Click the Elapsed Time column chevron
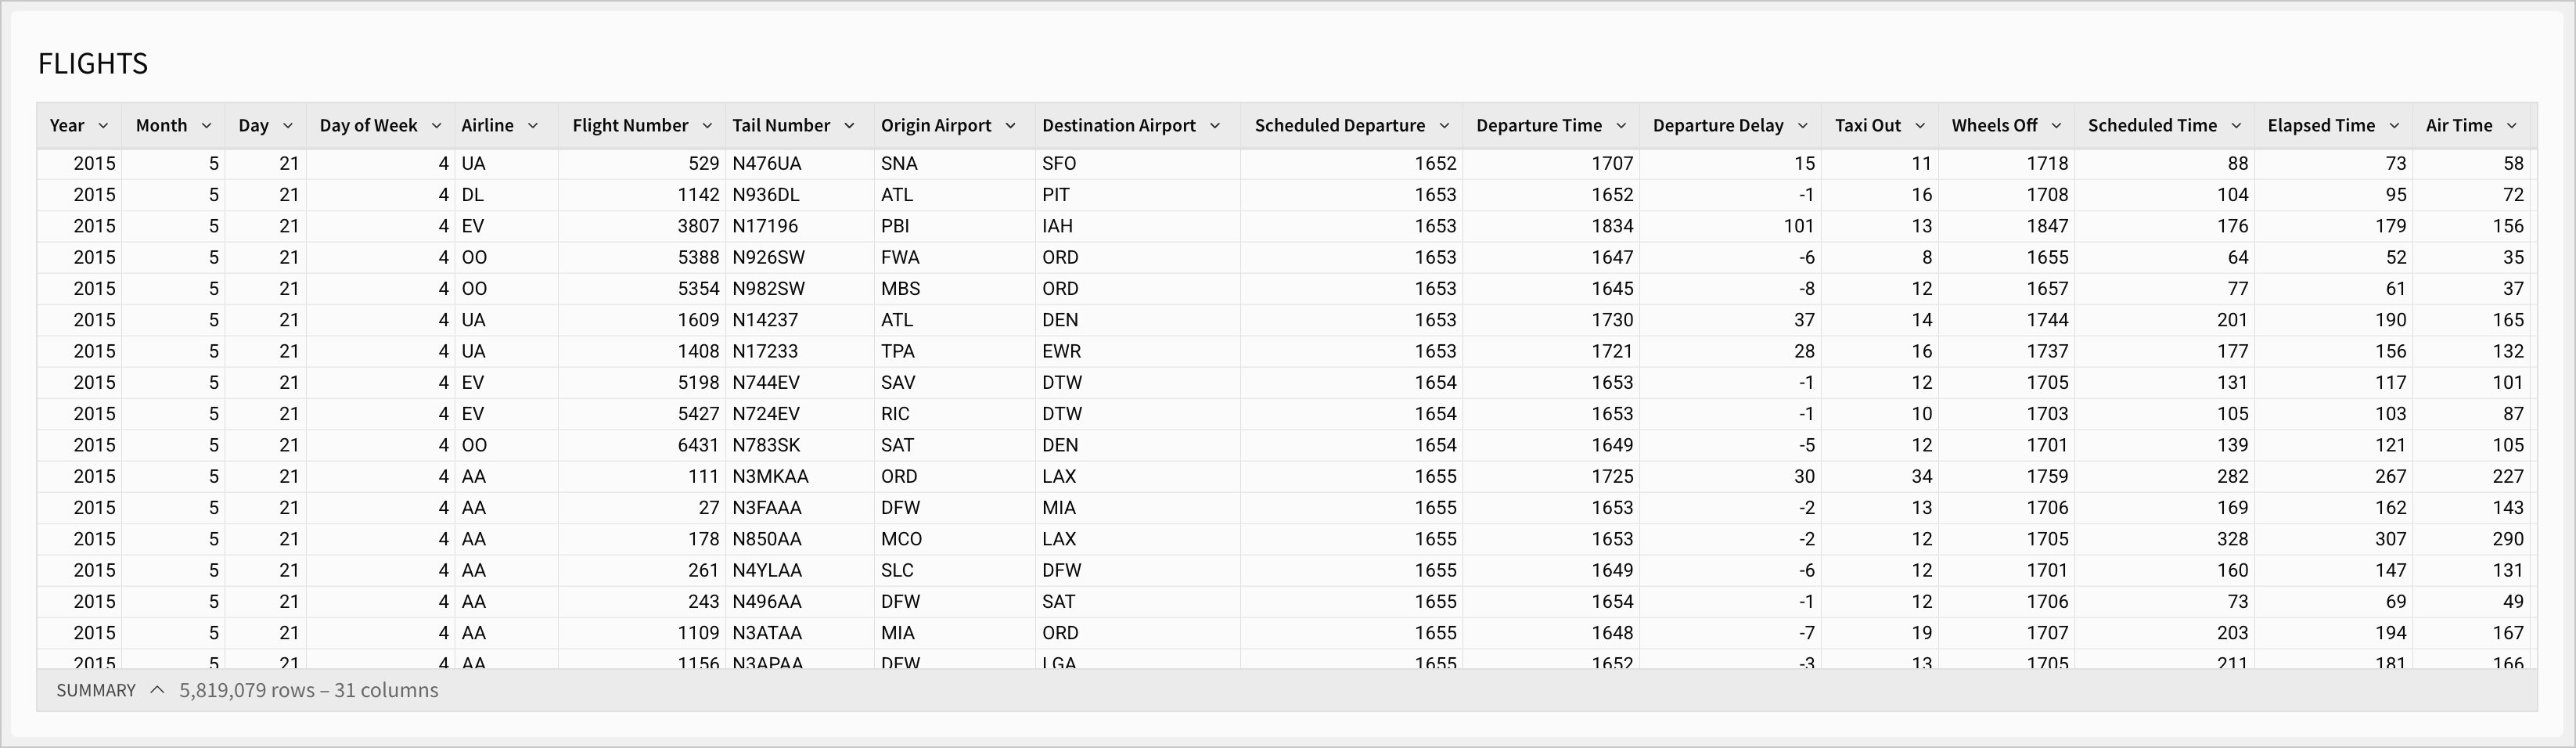 (2394, 126)
